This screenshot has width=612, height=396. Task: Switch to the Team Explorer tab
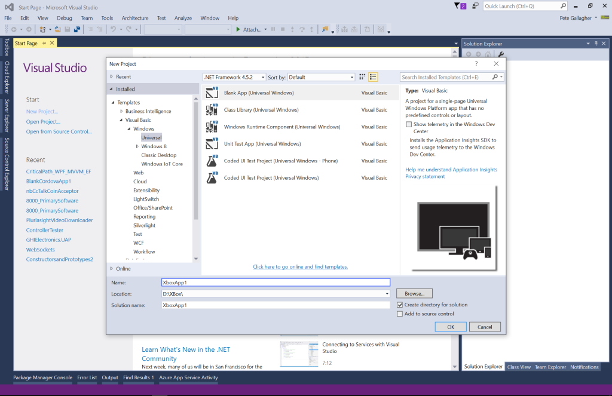[x=550, y=367]
